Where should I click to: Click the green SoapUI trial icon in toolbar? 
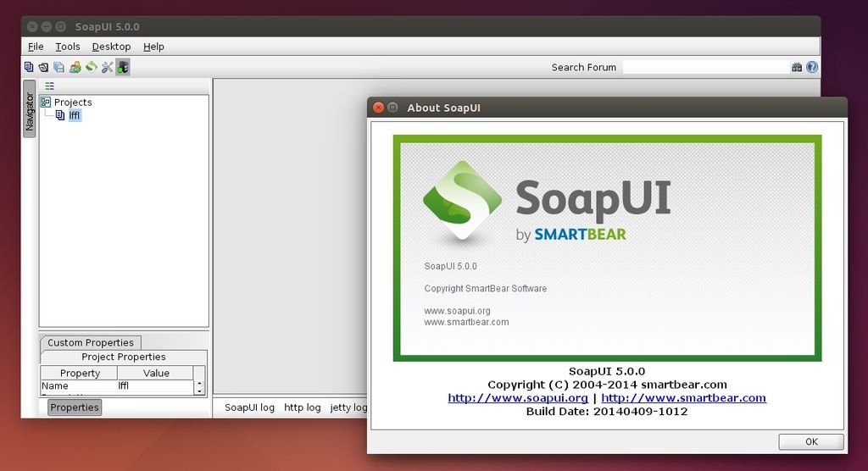92,67
